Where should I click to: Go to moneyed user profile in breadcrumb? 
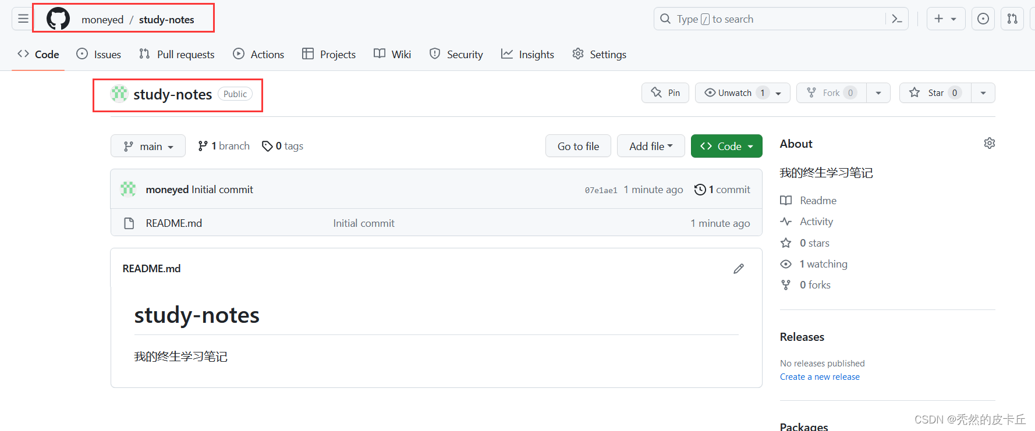point(102,20)
